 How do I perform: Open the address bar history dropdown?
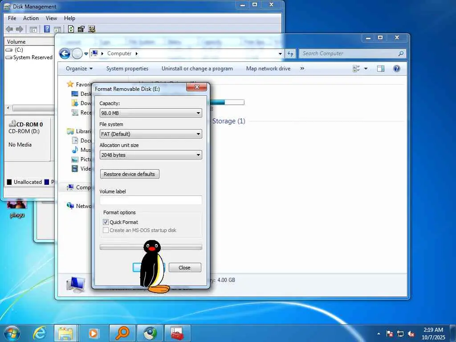coord(280,54)
